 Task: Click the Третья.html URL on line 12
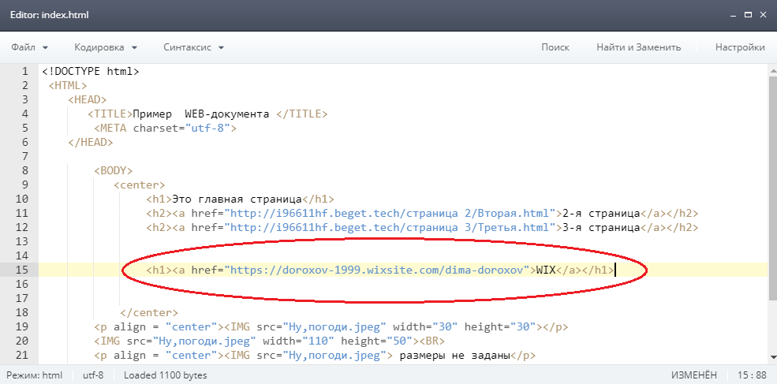390,227
